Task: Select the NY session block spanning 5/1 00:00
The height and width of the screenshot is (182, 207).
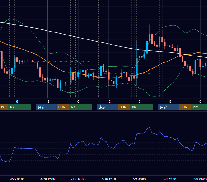Action: coord(142,107)
